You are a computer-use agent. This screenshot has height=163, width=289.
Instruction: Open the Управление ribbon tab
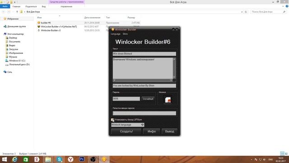click(66, 6)
